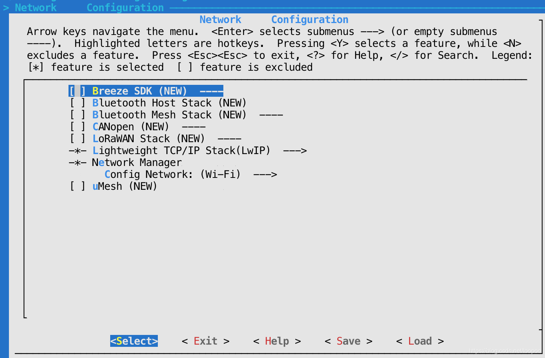Click the submenu dashes after LoRaWAN Stack
The width and height of the screenshot is (545, 358).
229,139
